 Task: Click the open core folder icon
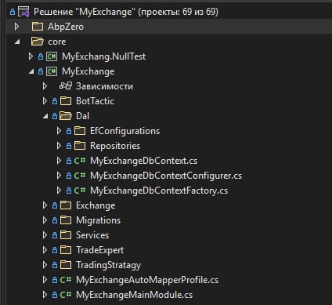point(38,42)
